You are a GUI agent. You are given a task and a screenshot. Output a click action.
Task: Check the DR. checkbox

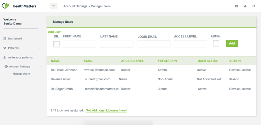(57, 44)
